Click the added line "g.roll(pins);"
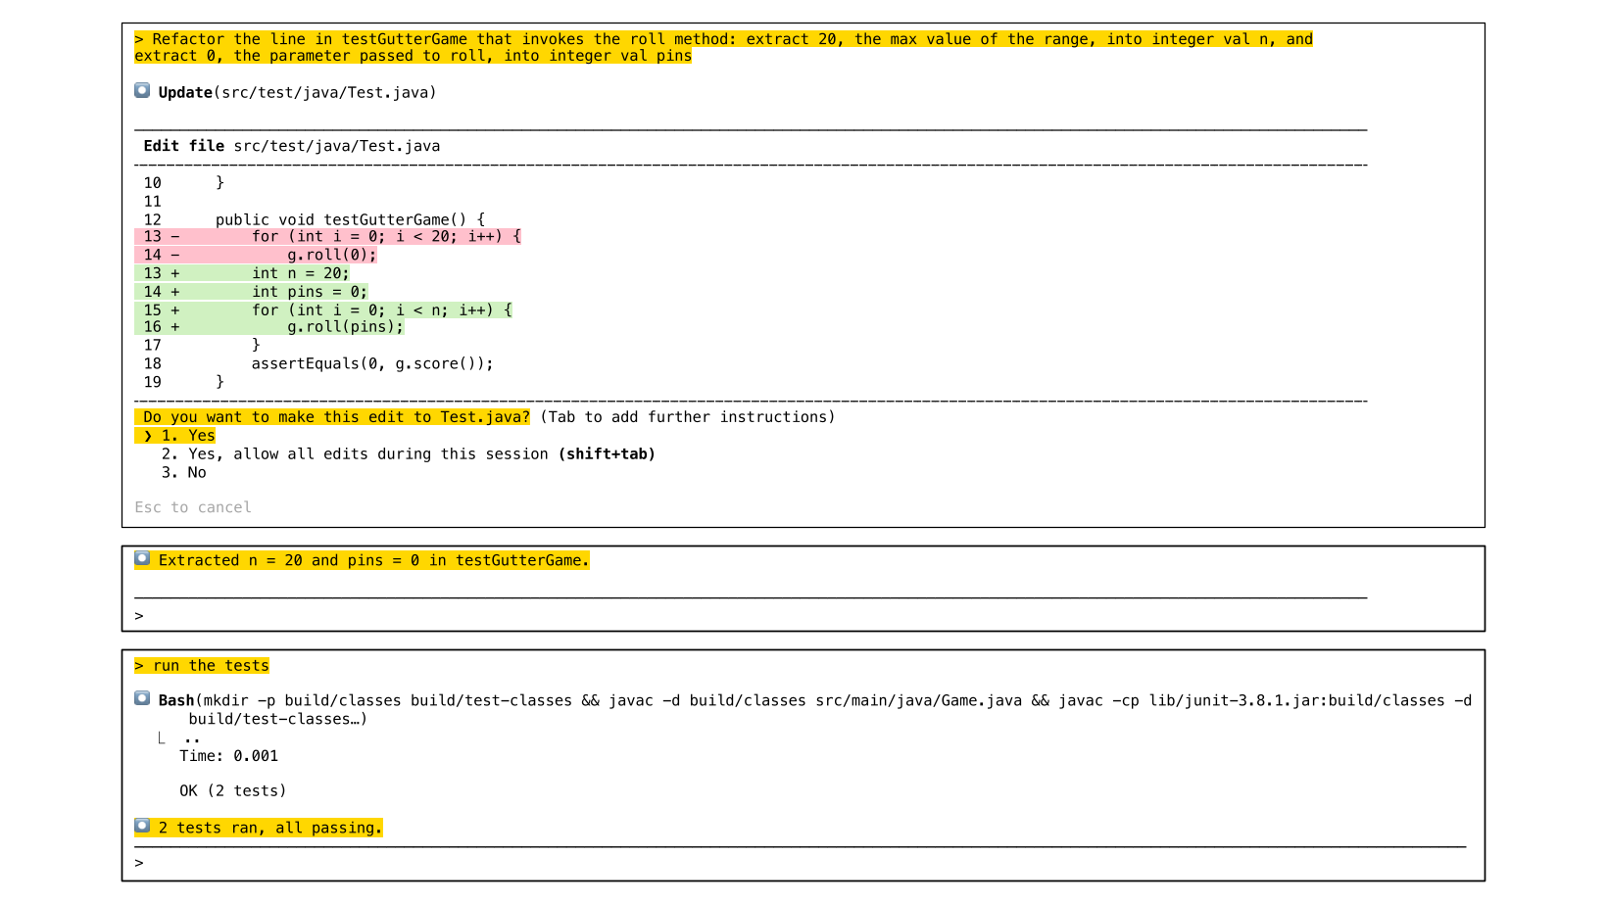Image resolution: width=1607 pixels, height=903 pixels. (345, 327)
